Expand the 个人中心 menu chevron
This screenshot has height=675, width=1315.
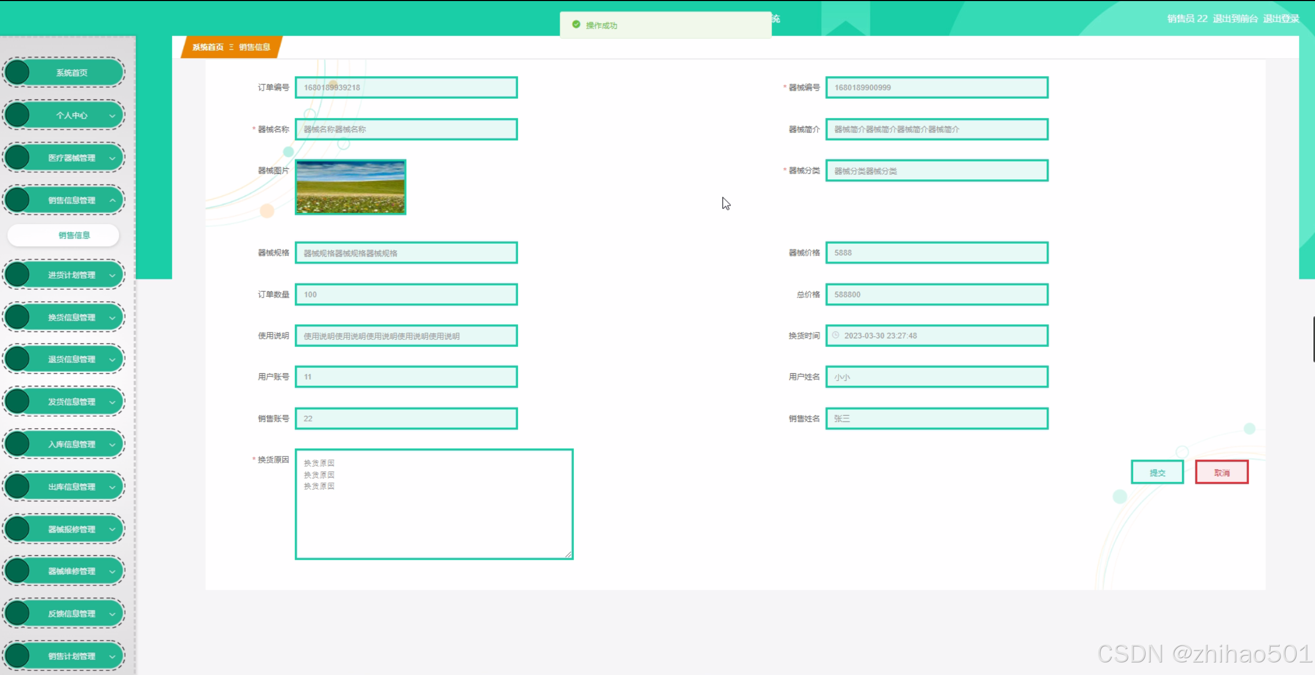pyautogui.click(x=112, y=116)
